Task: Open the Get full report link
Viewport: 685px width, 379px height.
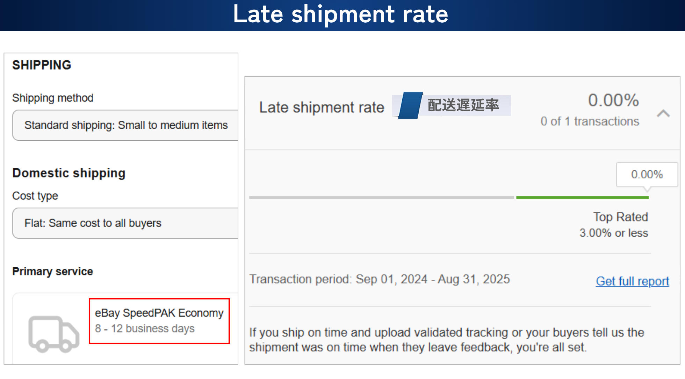Action: click(x=632, y=281)
